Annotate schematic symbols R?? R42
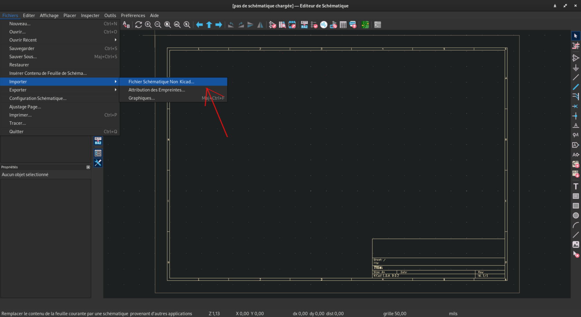The width and height of the screenshot is (581, 317). [x=304, y=25]
